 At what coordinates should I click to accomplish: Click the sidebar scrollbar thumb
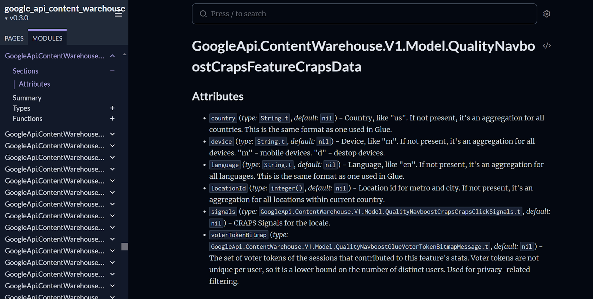click(125, 246)
